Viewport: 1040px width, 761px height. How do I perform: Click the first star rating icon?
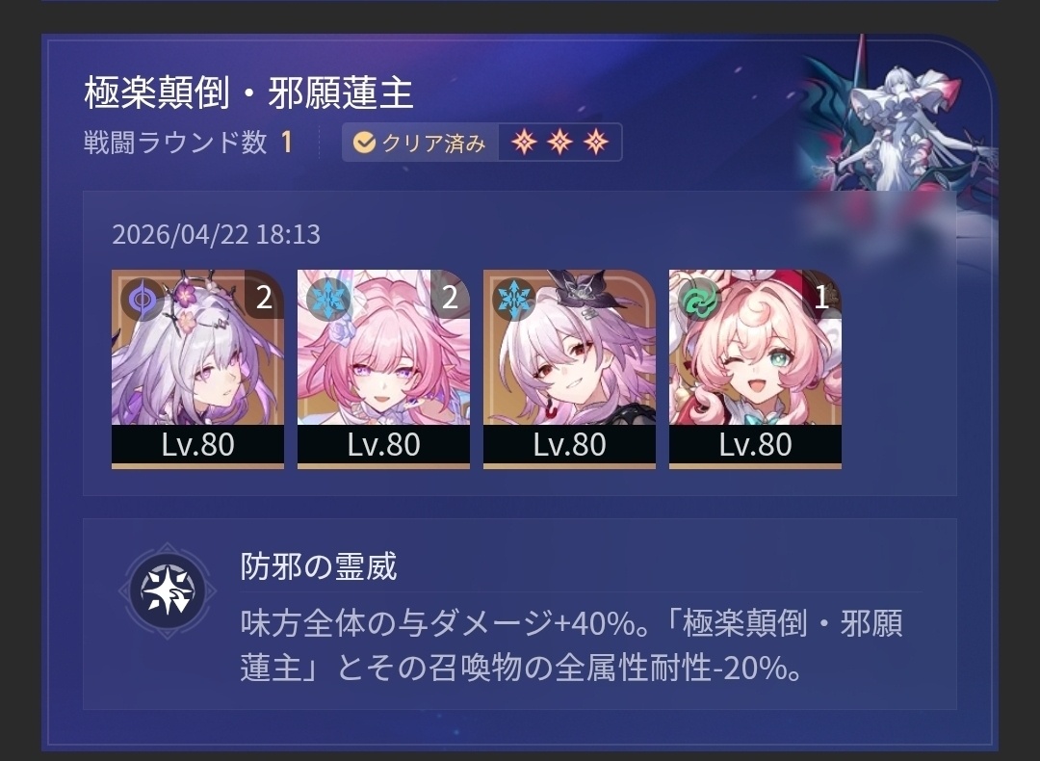[x=524, y=142]
